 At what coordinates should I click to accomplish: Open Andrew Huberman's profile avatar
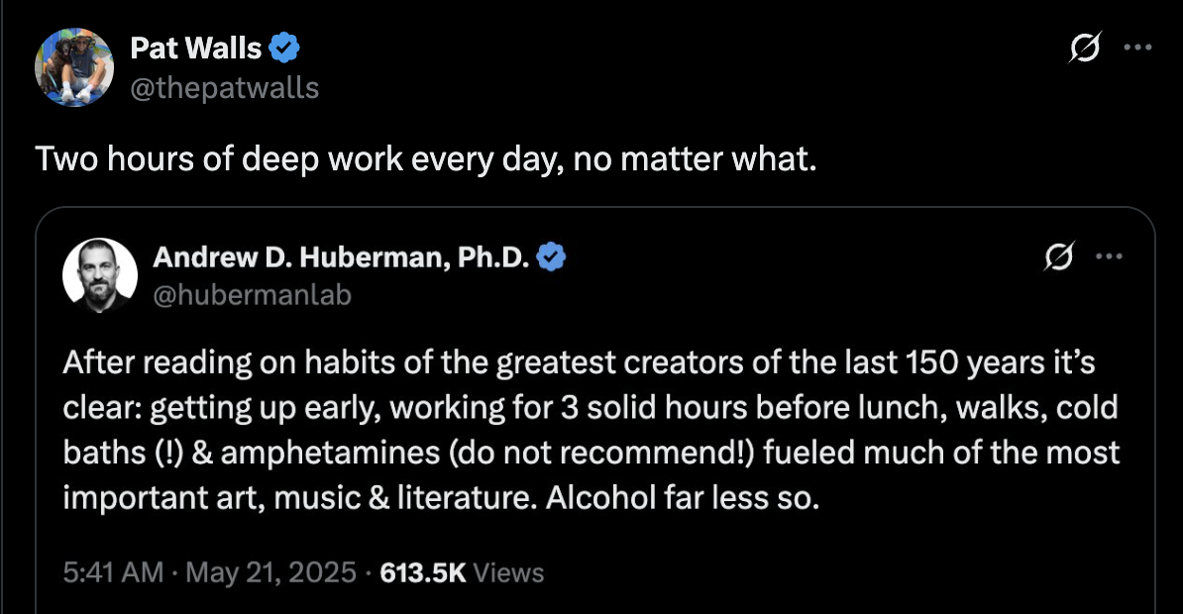tap(100, 276)
